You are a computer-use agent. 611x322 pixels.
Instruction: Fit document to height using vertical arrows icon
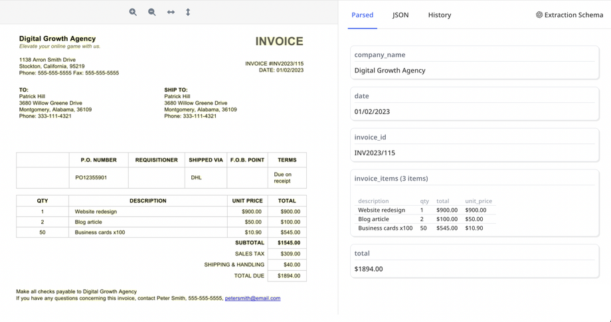tap(188, 12)
